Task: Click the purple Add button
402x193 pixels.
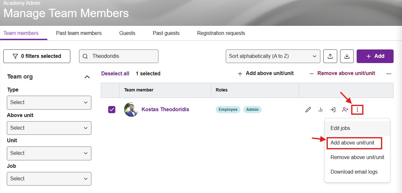Action: coord(375,56)
